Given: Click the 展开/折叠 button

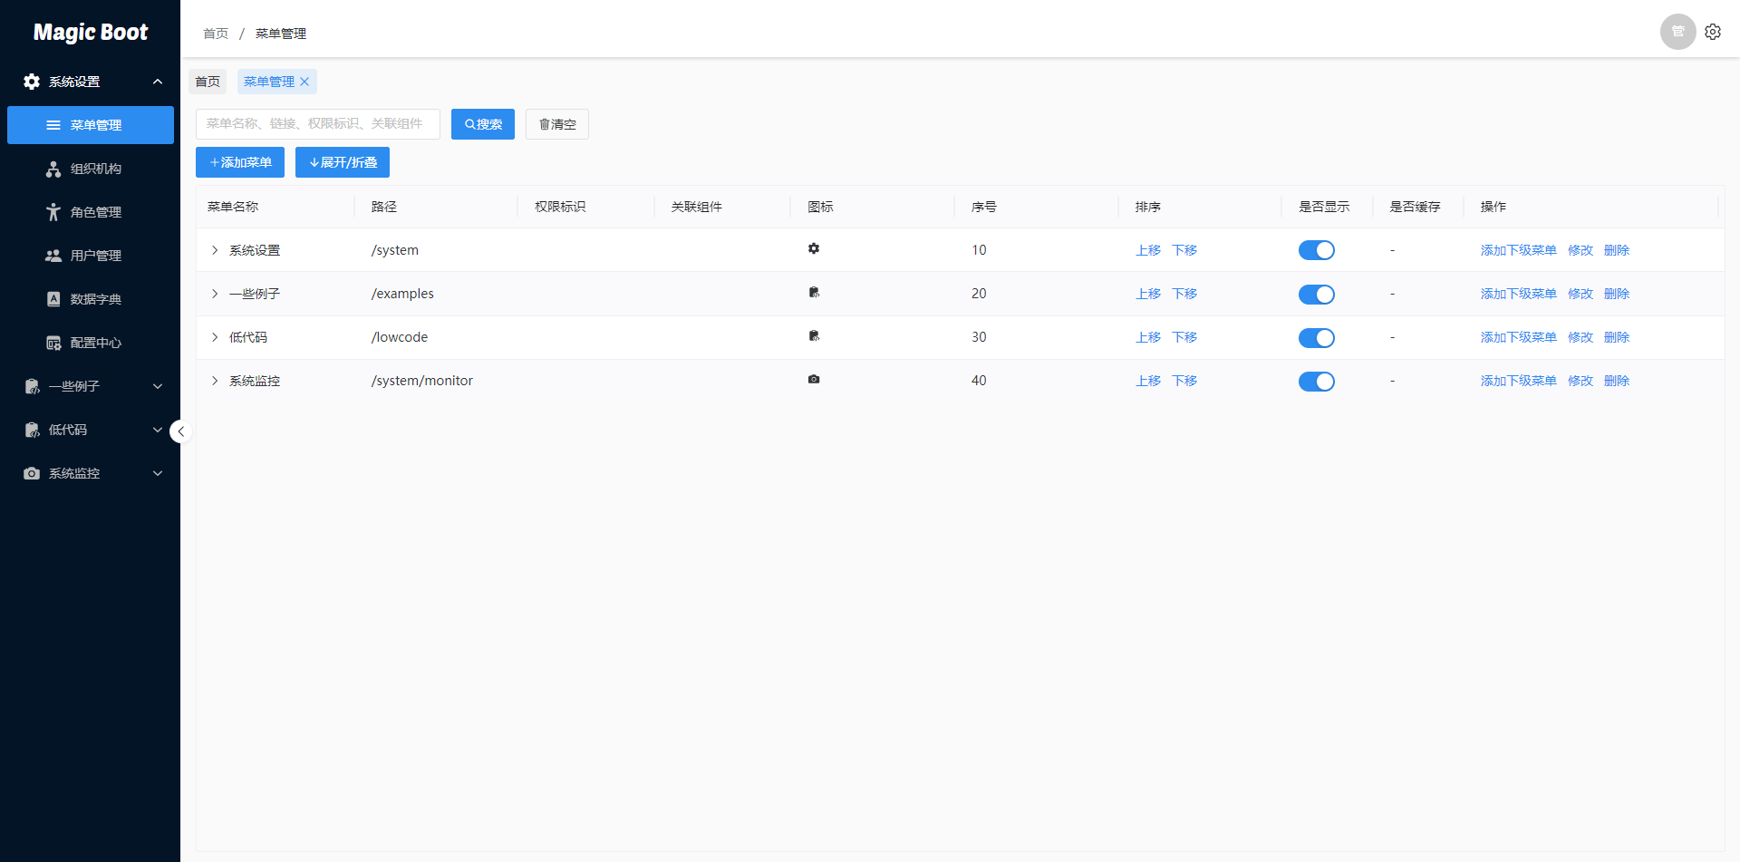Looking at the screenshot, I should click(343, 162).
